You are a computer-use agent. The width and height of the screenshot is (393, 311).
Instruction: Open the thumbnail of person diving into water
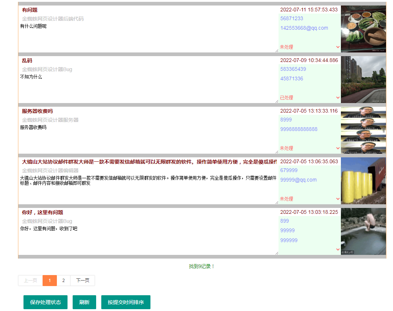(x=363, y=231)
